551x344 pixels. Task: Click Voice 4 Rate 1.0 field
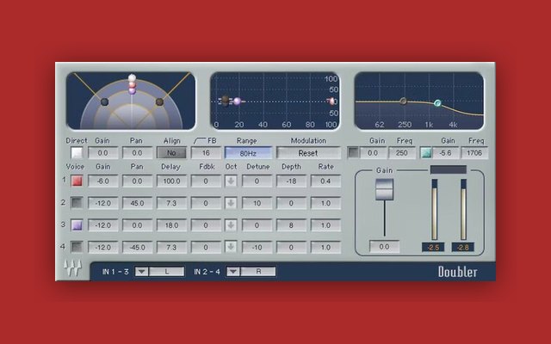click(325, 248)
